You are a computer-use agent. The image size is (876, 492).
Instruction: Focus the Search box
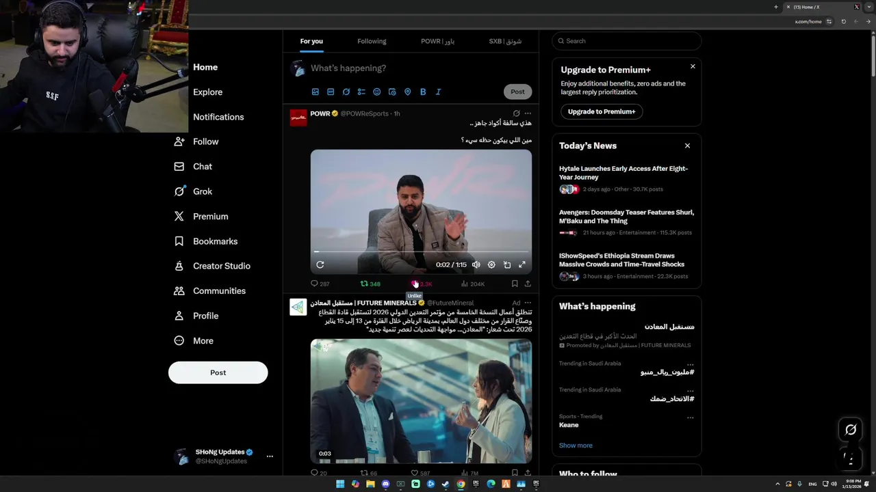pos(627,41)
